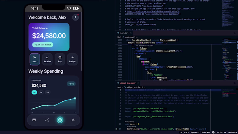This screenshot has height=134, width=238.
Task: Tap the Pay card icon
Action: click(x=60, y=57)
